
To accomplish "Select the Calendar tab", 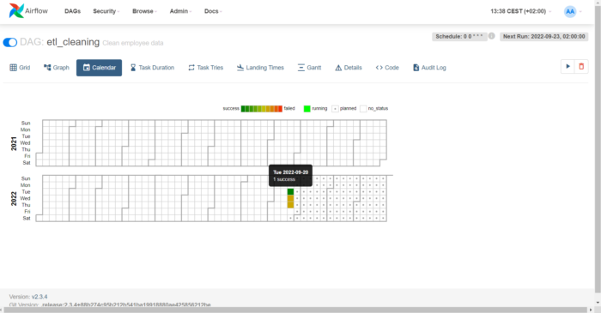I will [x=99, y=68].
